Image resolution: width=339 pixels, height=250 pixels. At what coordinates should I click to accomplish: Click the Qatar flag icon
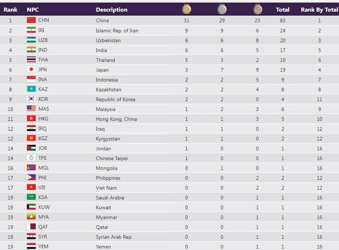31,227
